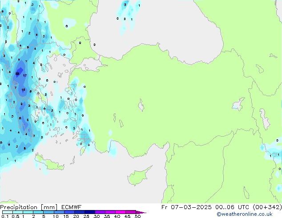
Task: Click the legend label '15'
Action: (x=66, y=216)
